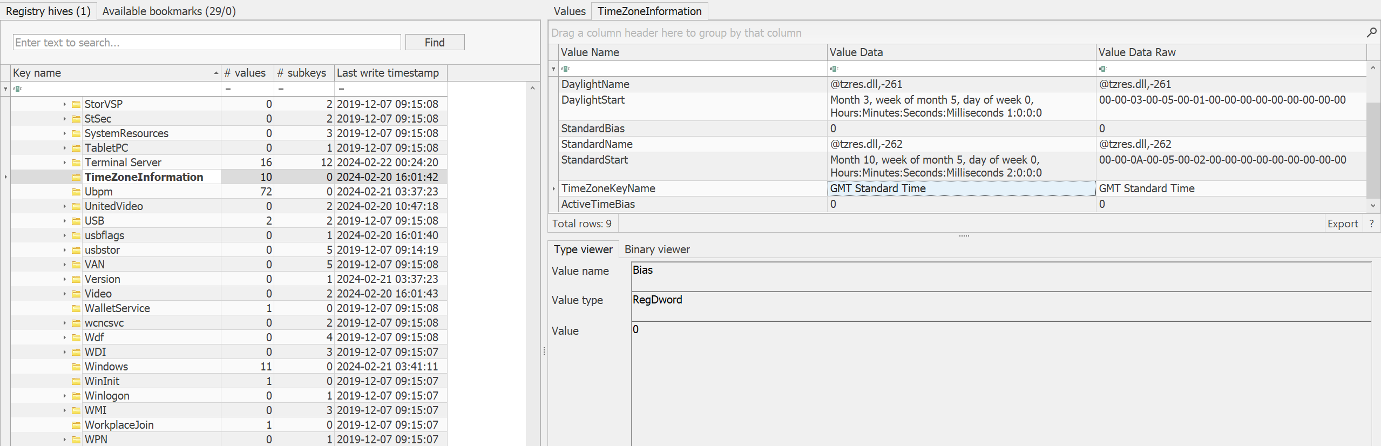
Task: Click the folder icon beside Terminal Server
Action: click(x=76, y=163)
